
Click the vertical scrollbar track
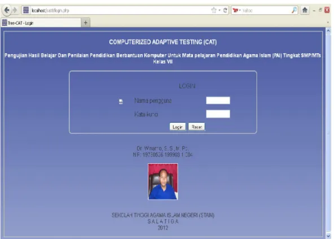tap(328, 132)
